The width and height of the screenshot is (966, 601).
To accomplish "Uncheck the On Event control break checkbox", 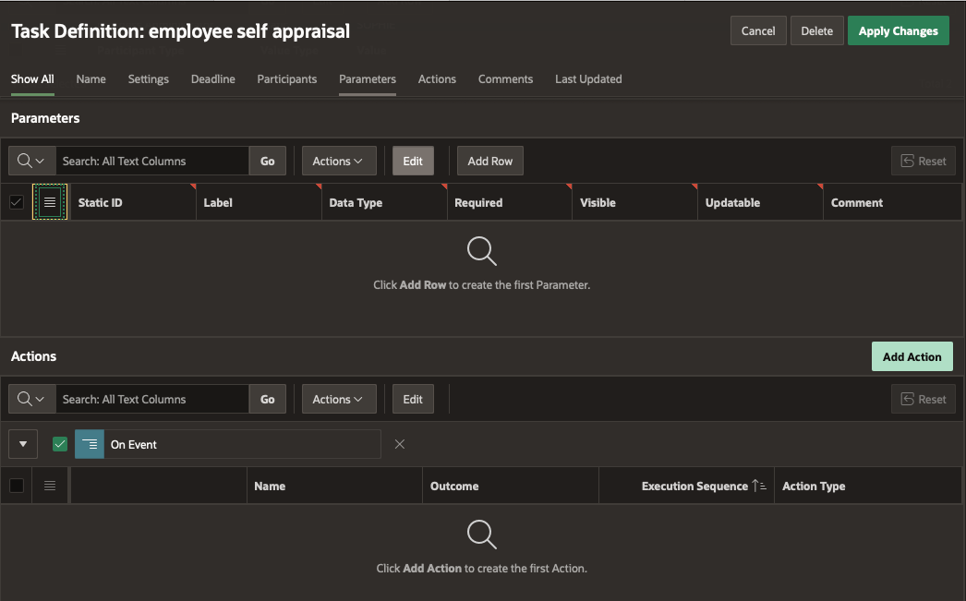I will pyautogui.click(x=60, y=444).
